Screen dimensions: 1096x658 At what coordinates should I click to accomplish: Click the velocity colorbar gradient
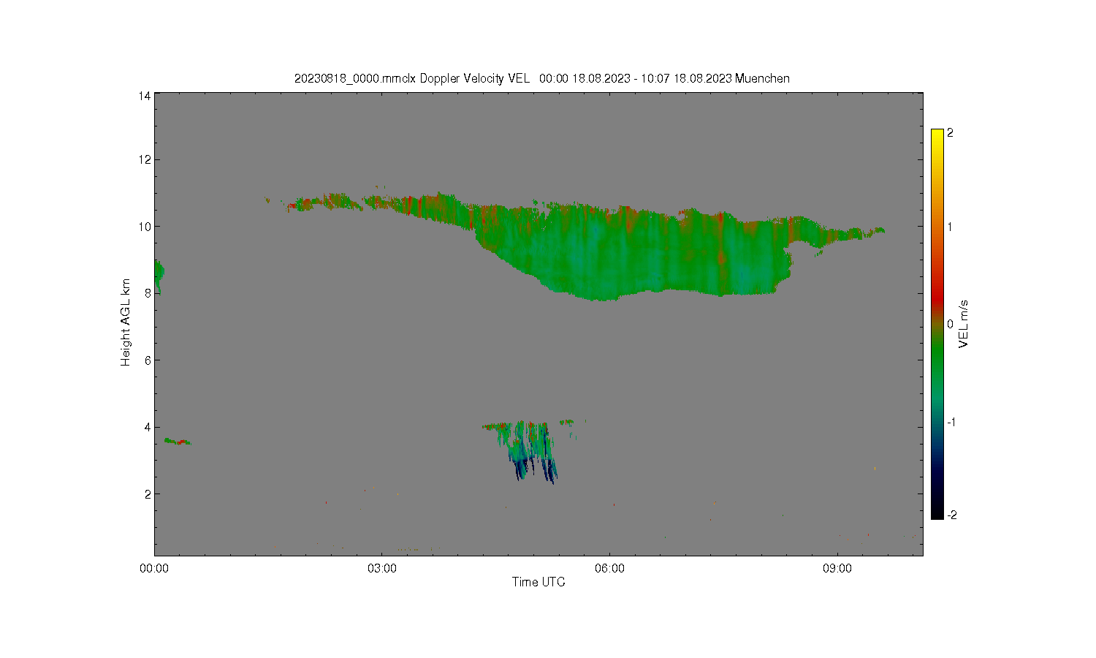pyautogui.click(x=937, y=324)
